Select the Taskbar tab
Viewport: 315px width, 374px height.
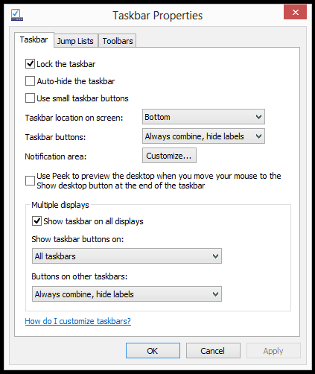(x=34, y=39)
